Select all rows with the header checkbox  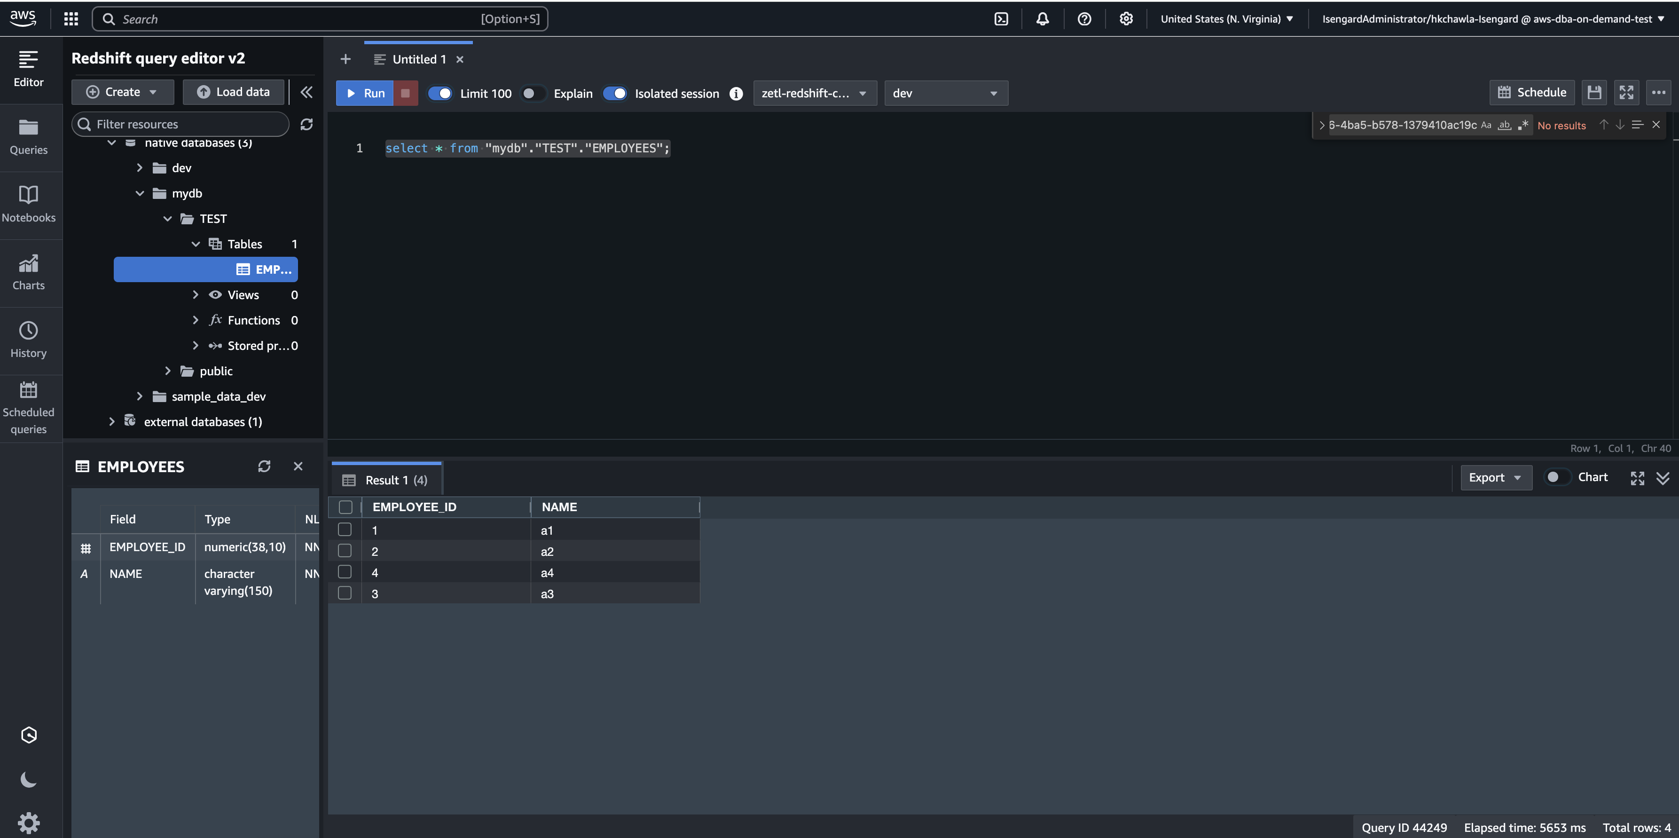coord(345,507)
